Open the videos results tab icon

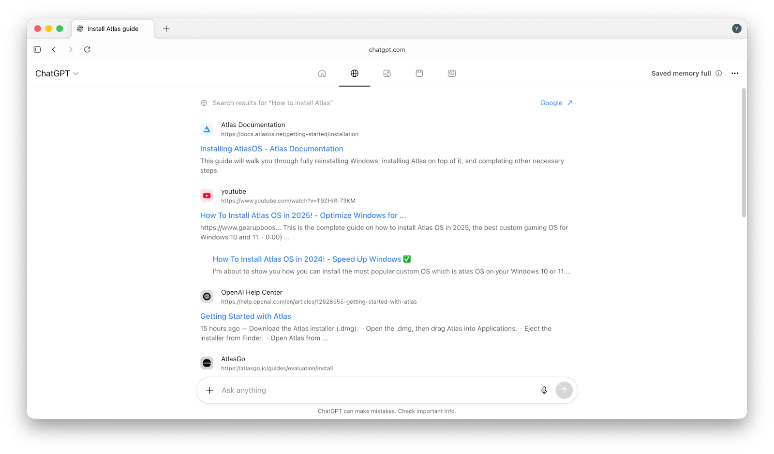tap(419, 73)
